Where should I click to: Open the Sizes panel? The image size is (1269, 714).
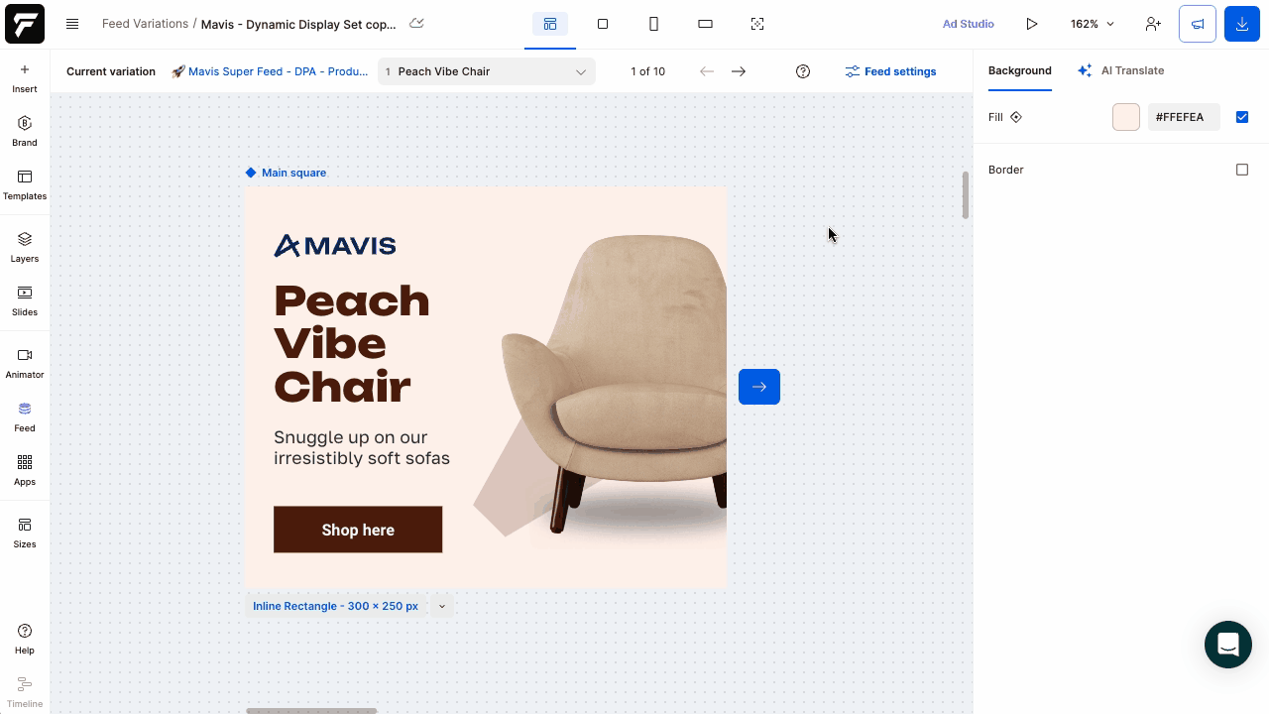point(25,533)
